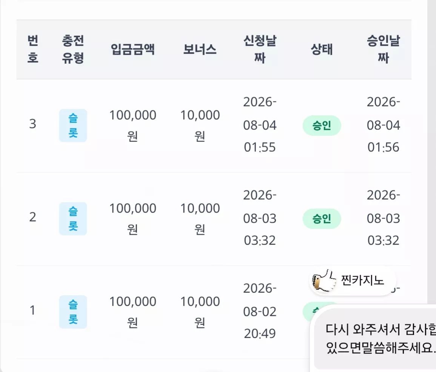Click the 보너스 column header
The image size is (436, 372).
[x=200, y=49]
